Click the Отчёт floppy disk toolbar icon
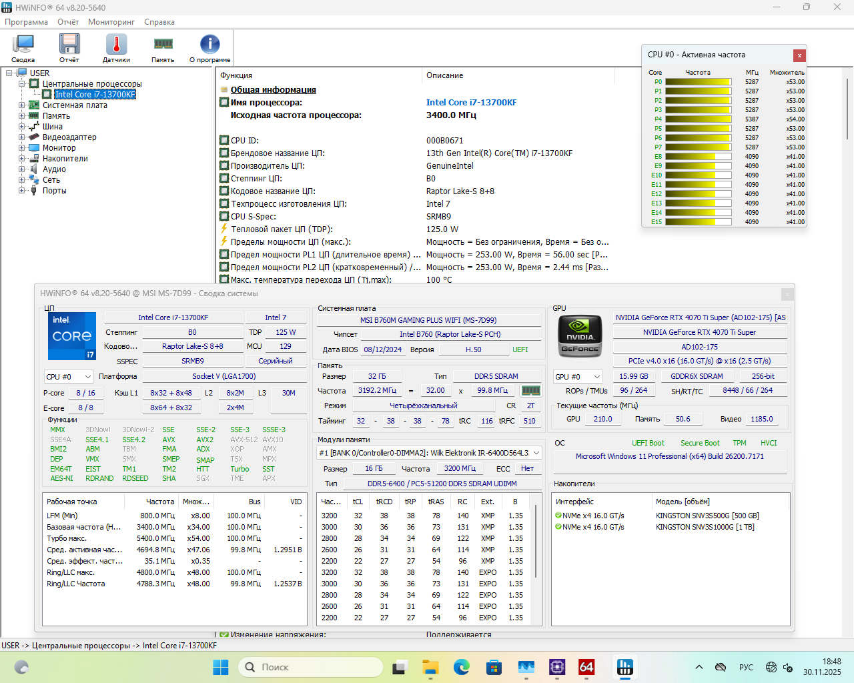Image resolution: width=854 pixels, height=683 pixels. pos(69,48)
